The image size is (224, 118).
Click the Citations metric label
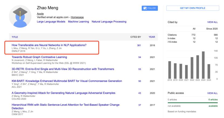(172, 35)
